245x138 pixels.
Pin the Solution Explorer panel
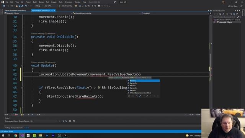click(x=237, y=11)
